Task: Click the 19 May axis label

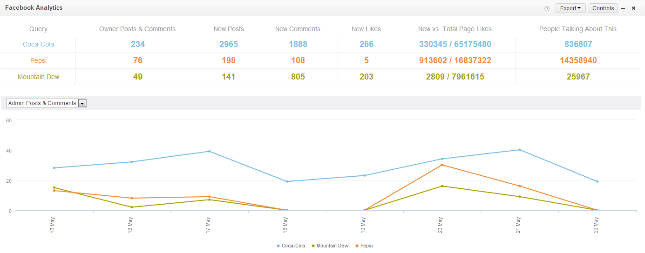Action: (363, 226)
